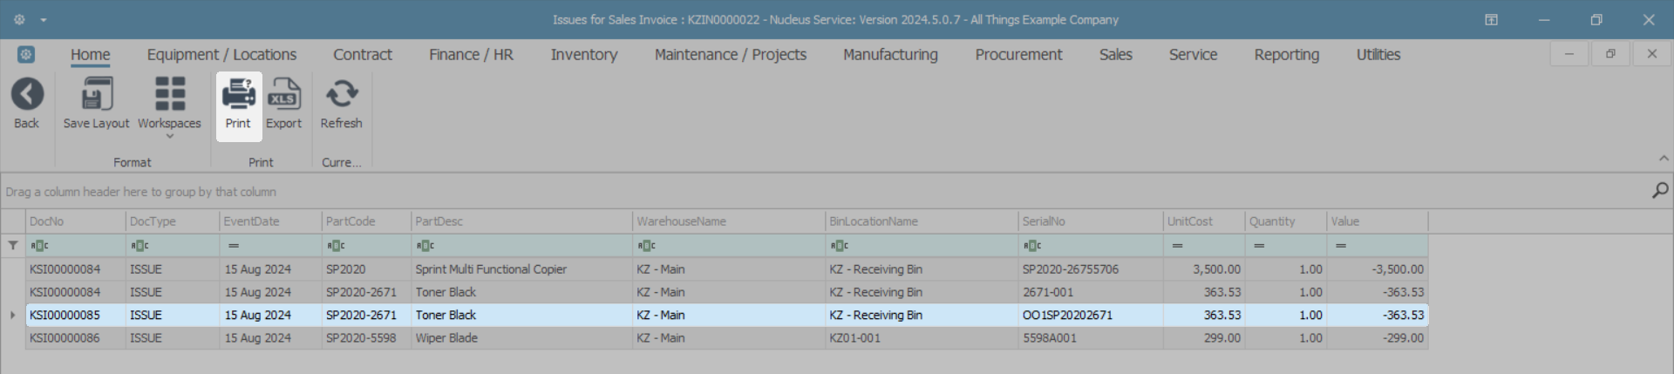Click the ribbon display options icon

(1491, 19)
